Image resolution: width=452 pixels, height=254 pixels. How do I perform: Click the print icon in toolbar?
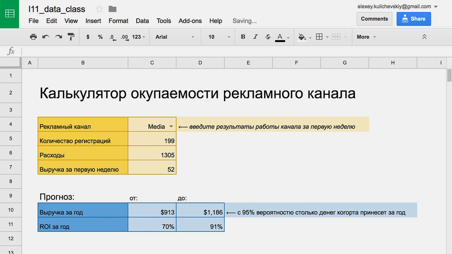(33, 37)
